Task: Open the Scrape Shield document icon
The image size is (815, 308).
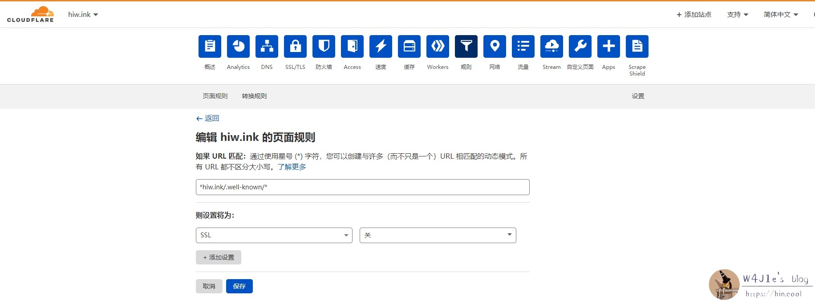Action: (x=637, y=47)
